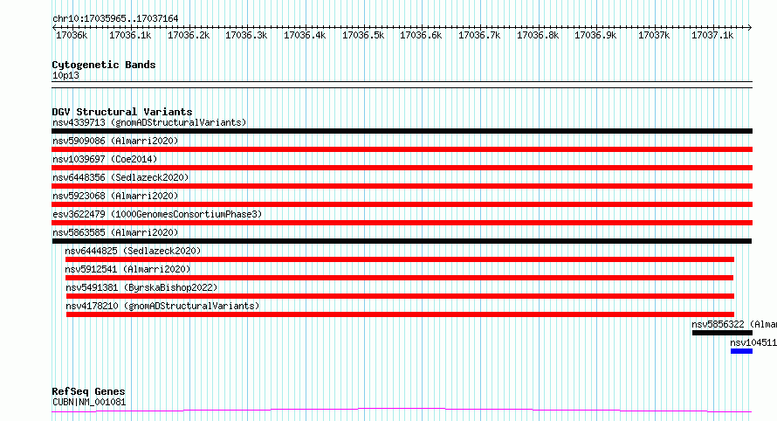Open the nsv6448356 (Sedlazeck2020) label
The height and width of the screenshot is (421, 777).
tap(120, 177)
